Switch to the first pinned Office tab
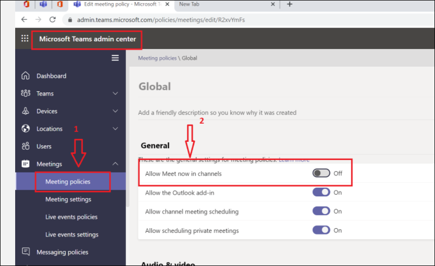The height and width of the screenshot is (266, 435). coord(26,4)
